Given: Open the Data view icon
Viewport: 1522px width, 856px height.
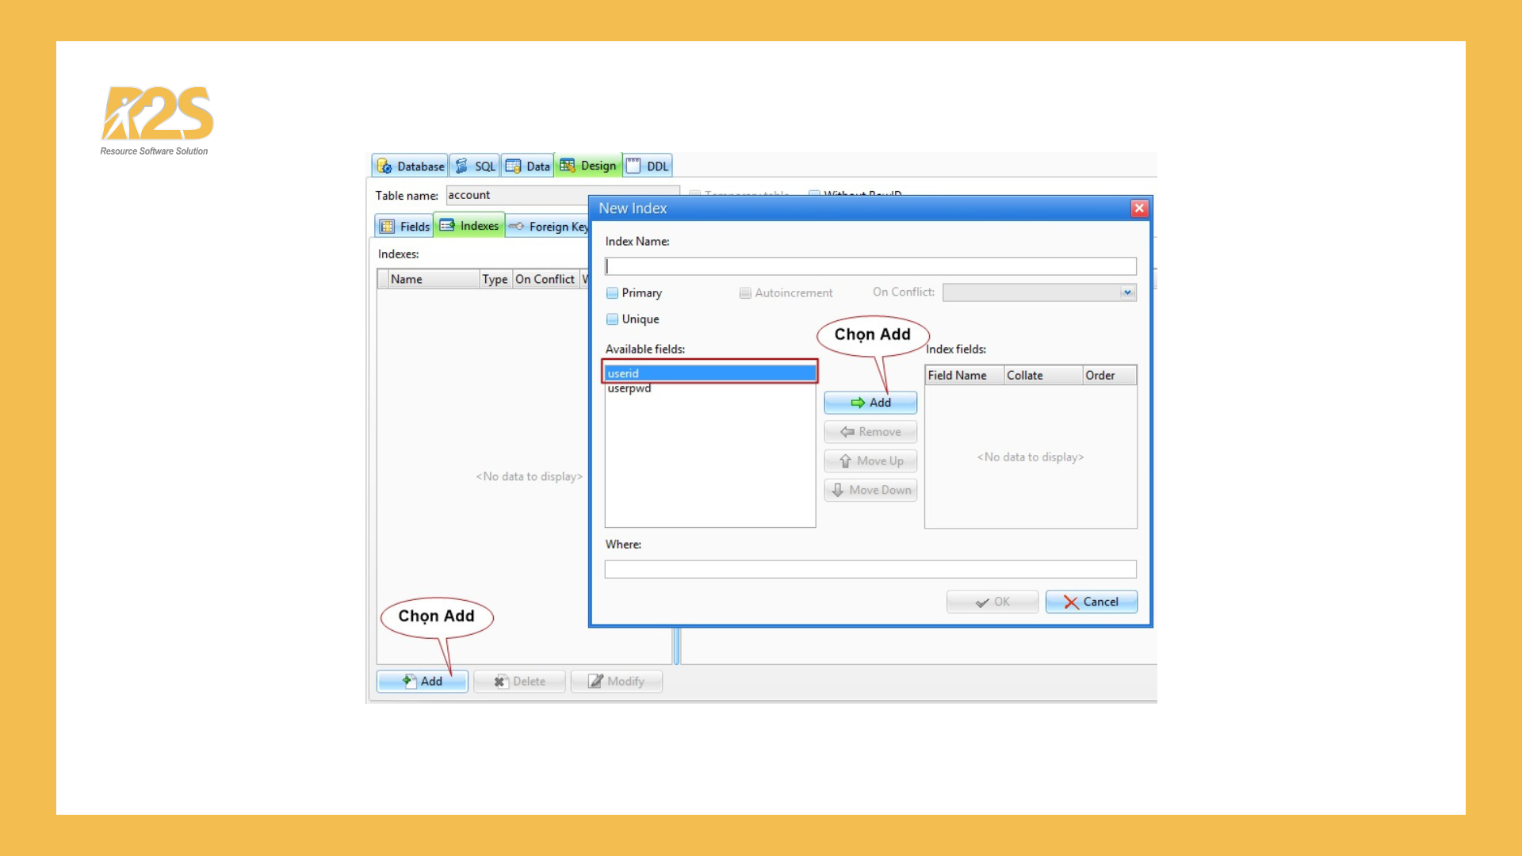Looking at the screenshot, I should pos(513,166).
